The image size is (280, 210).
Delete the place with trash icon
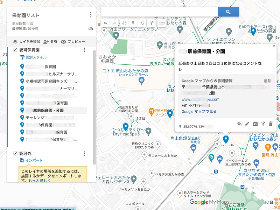point(271,124)
